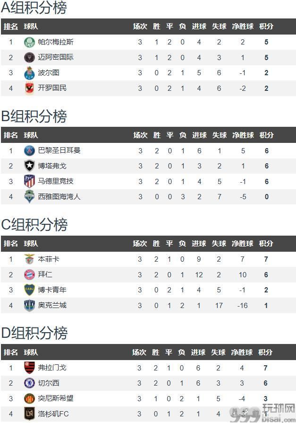The image size is (296, 423).
Task: Click the 弗拉门戈 team name
Action: click(52, 368)
